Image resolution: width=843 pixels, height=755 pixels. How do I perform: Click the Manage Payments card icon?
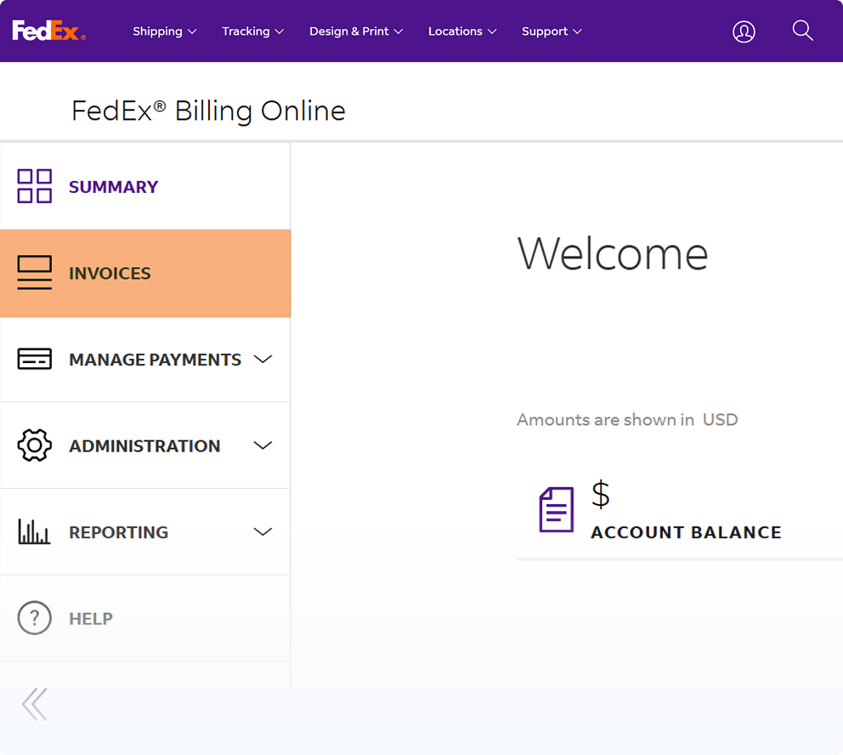pos(34,359)
